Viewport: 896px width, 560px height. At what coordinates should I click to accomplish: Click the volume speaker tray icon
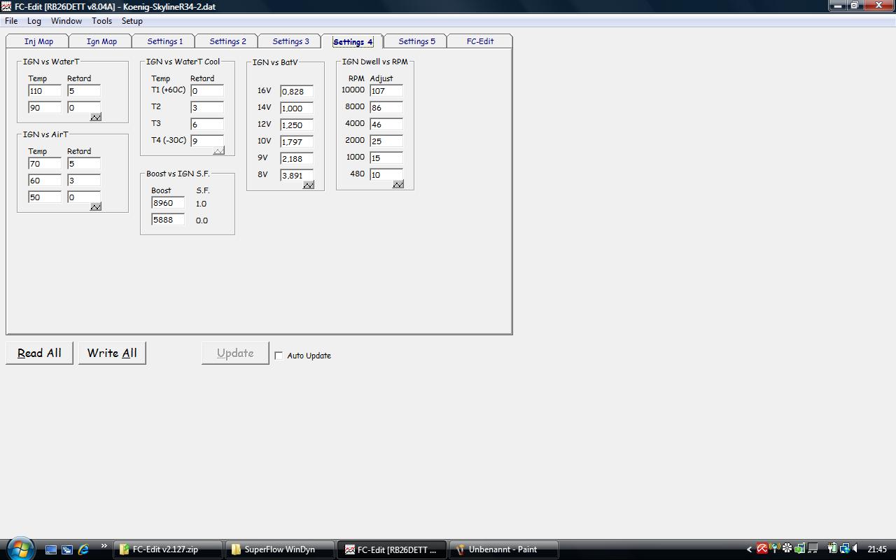click(855, 549)
